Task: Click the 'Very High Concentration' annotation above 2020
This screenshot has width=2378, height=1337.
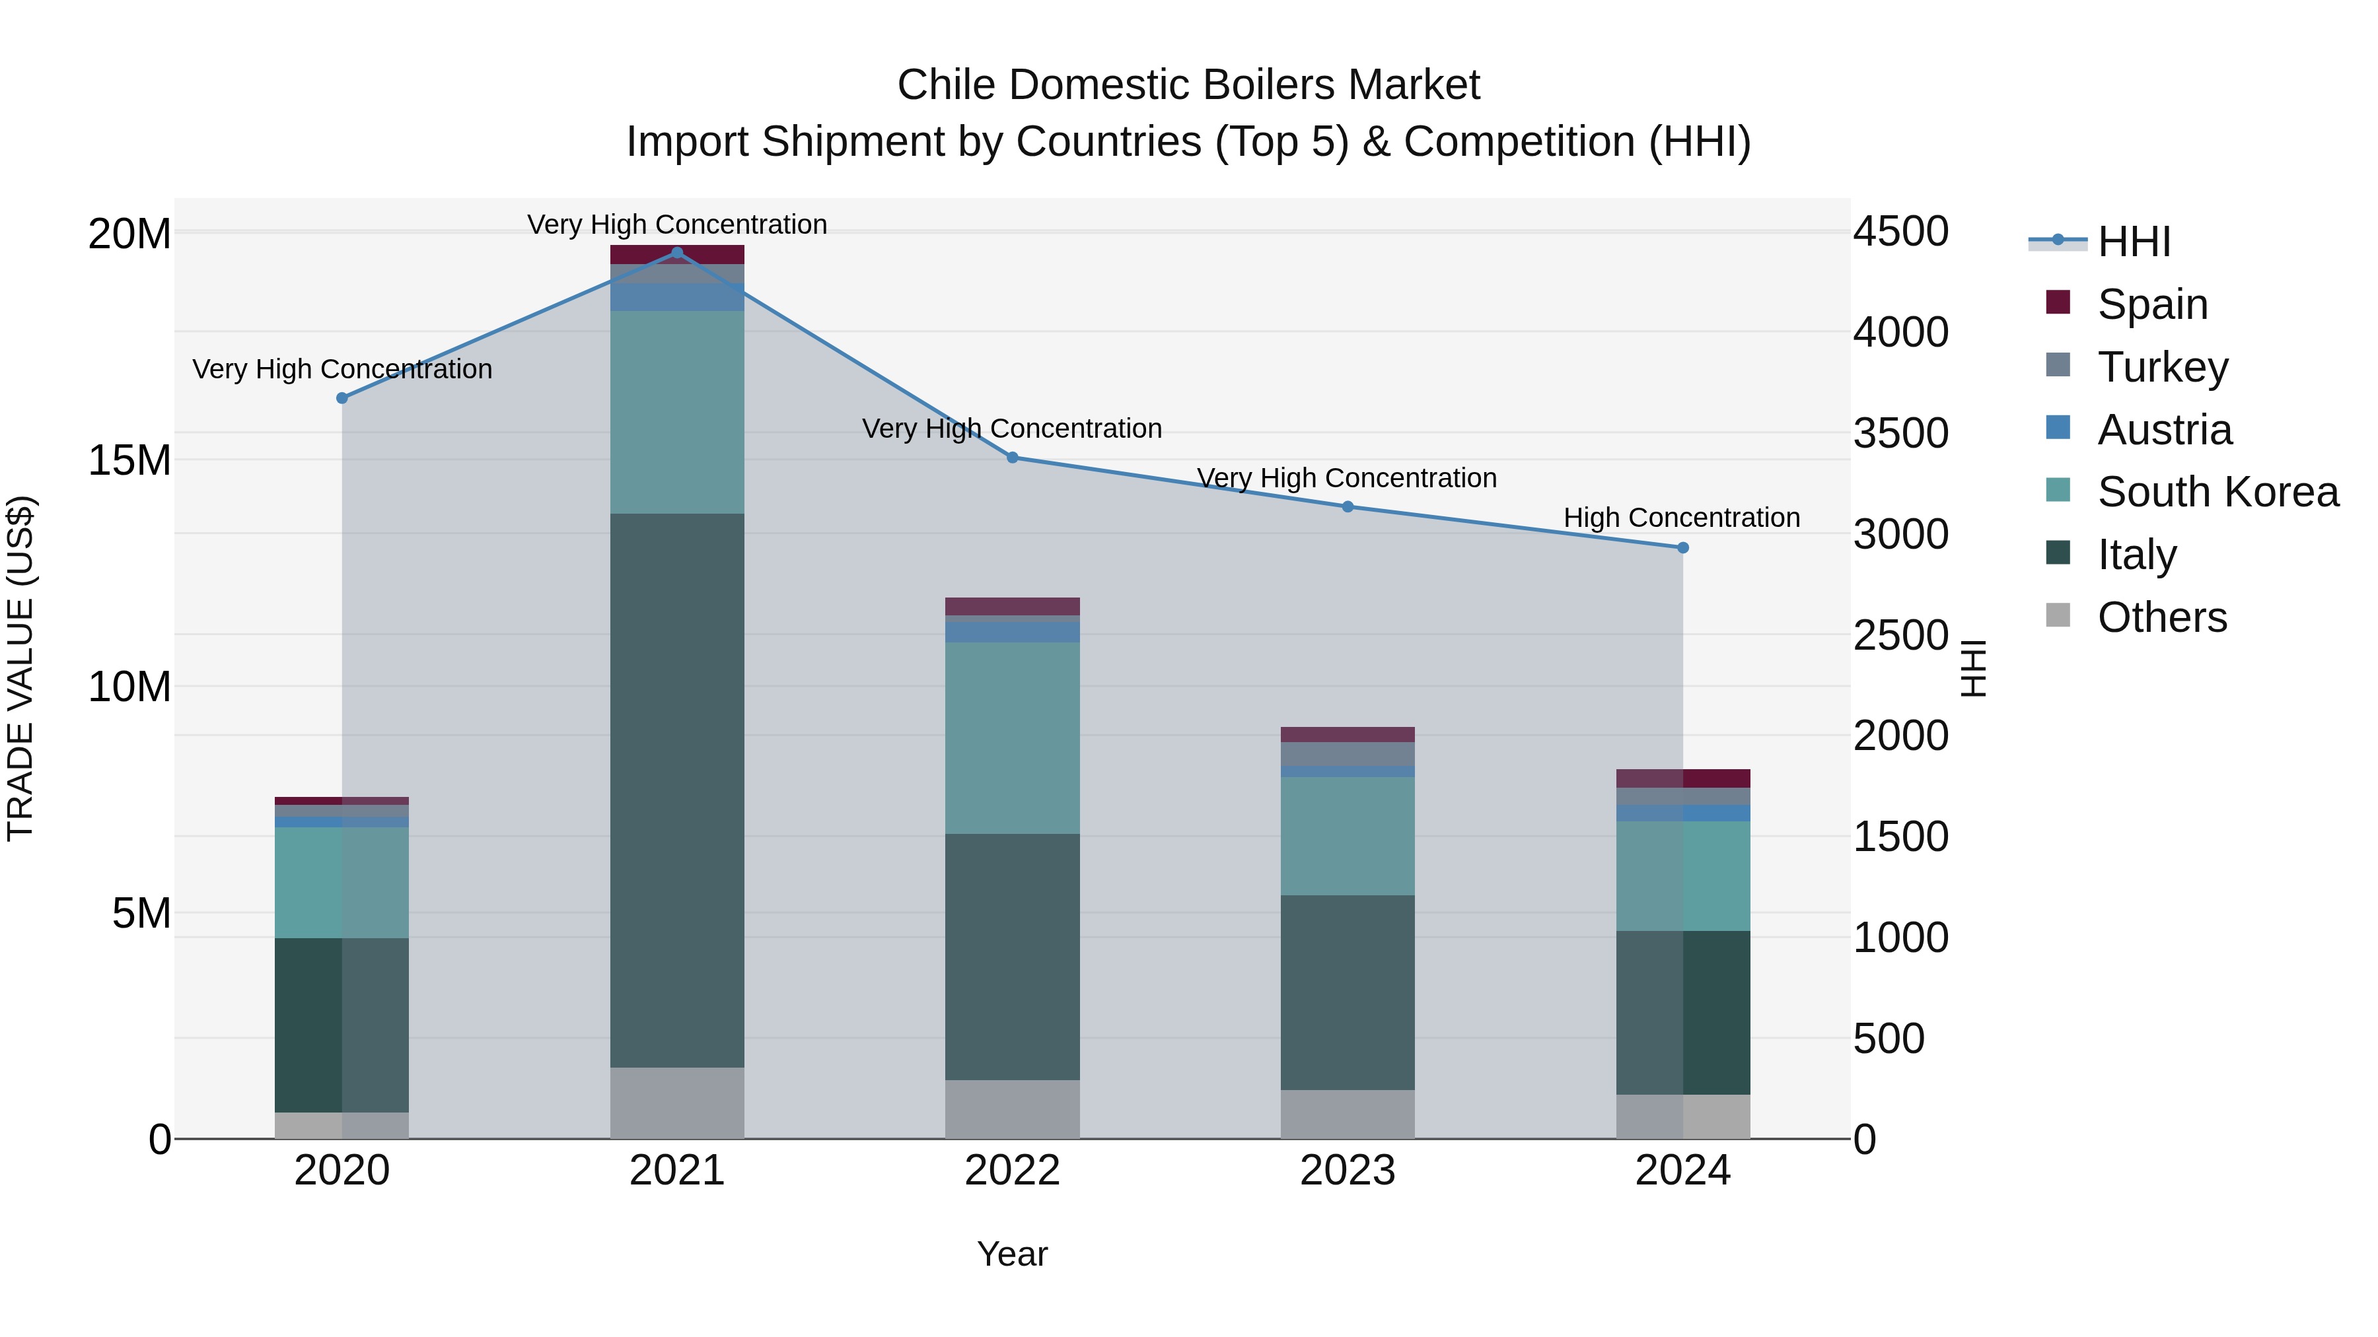Action: click(x=342, y=369)
